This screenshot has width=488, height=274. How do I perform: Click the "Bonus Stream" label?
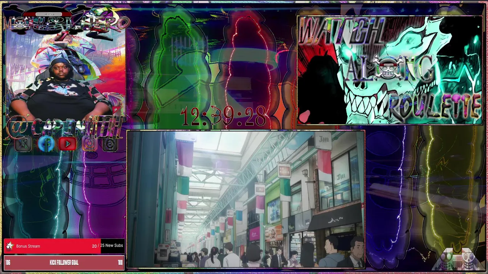click(28, 246)
